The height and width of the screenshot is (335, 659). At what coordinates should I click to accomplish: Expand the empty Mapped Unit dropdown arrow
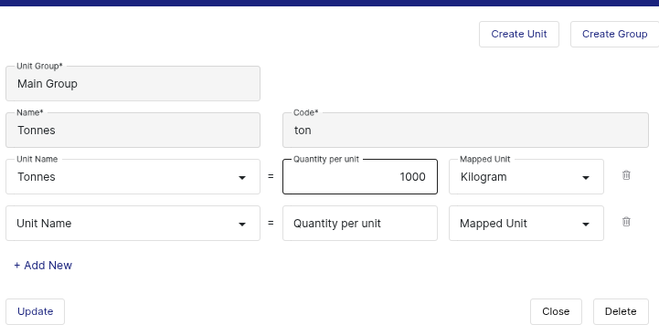point(586,225)
